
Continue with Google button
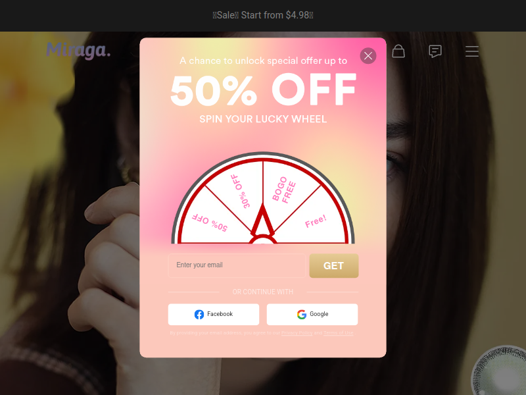(x=312, y=315)
